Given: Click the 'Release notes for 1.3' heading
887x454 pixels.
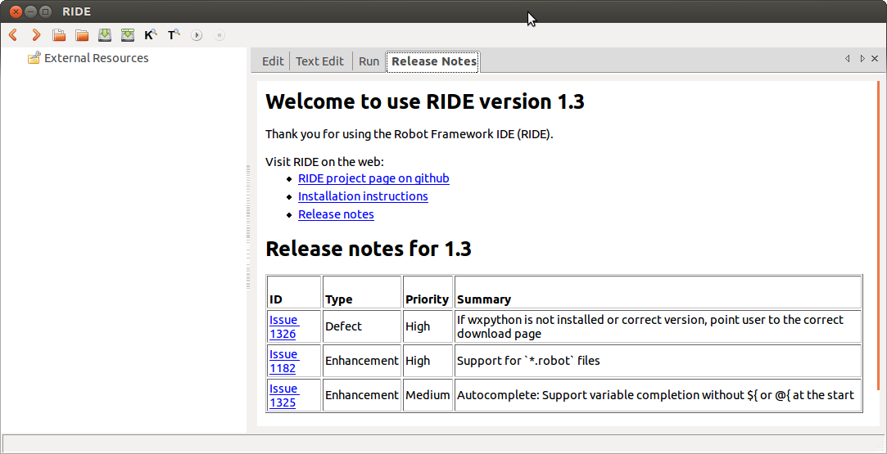Looking at the screenshot, I should tap(369, 249).
